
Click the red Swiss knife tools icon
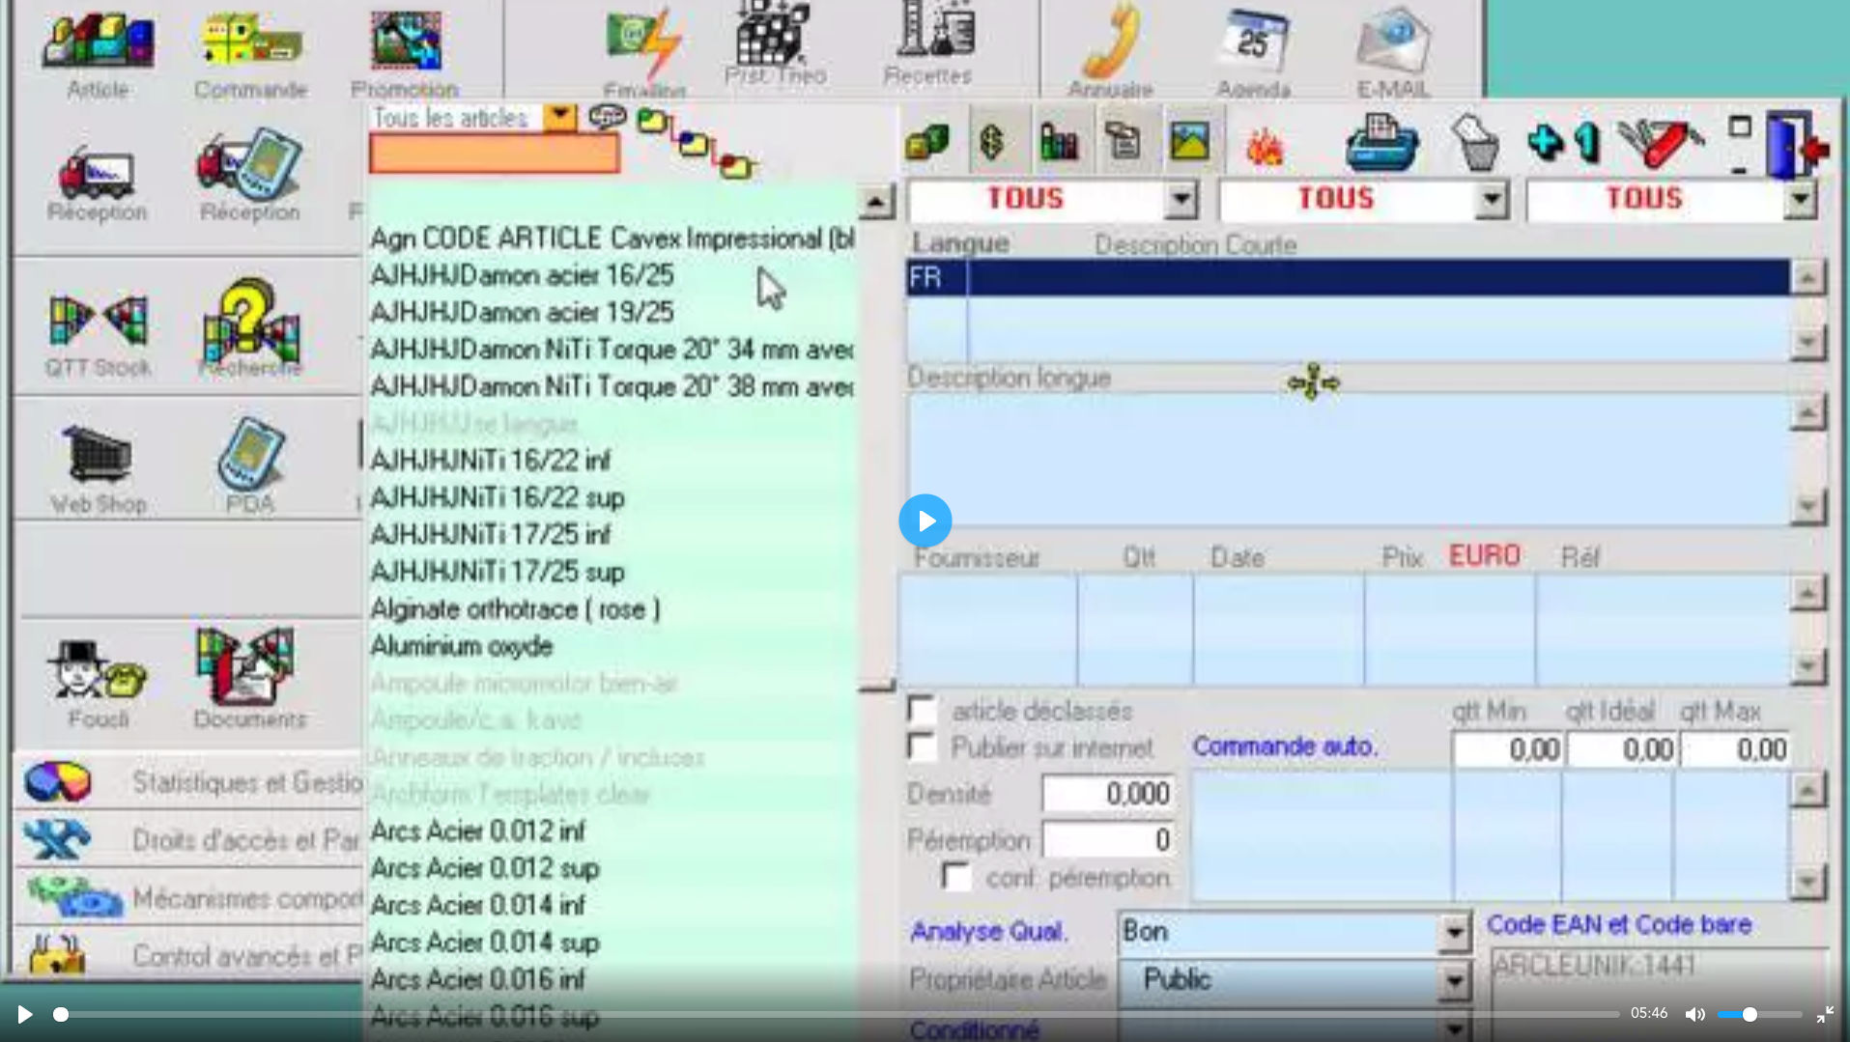(1662, 143)
